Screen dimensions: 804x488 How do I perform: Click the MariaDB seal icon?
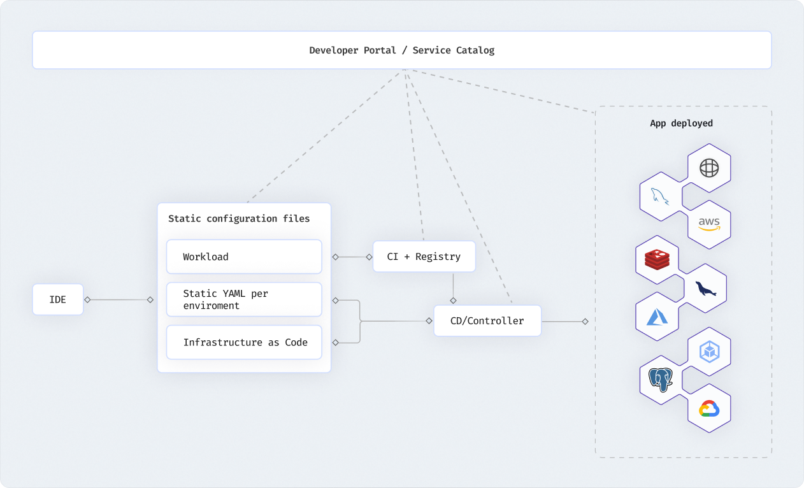click(x=705, y=288)
